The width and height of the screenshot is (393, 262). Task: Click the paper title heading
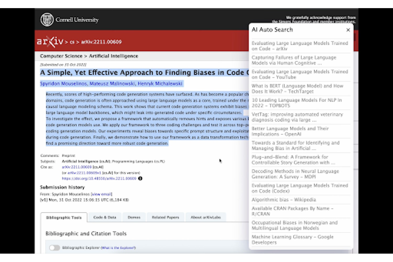click(x=144, y=73)
